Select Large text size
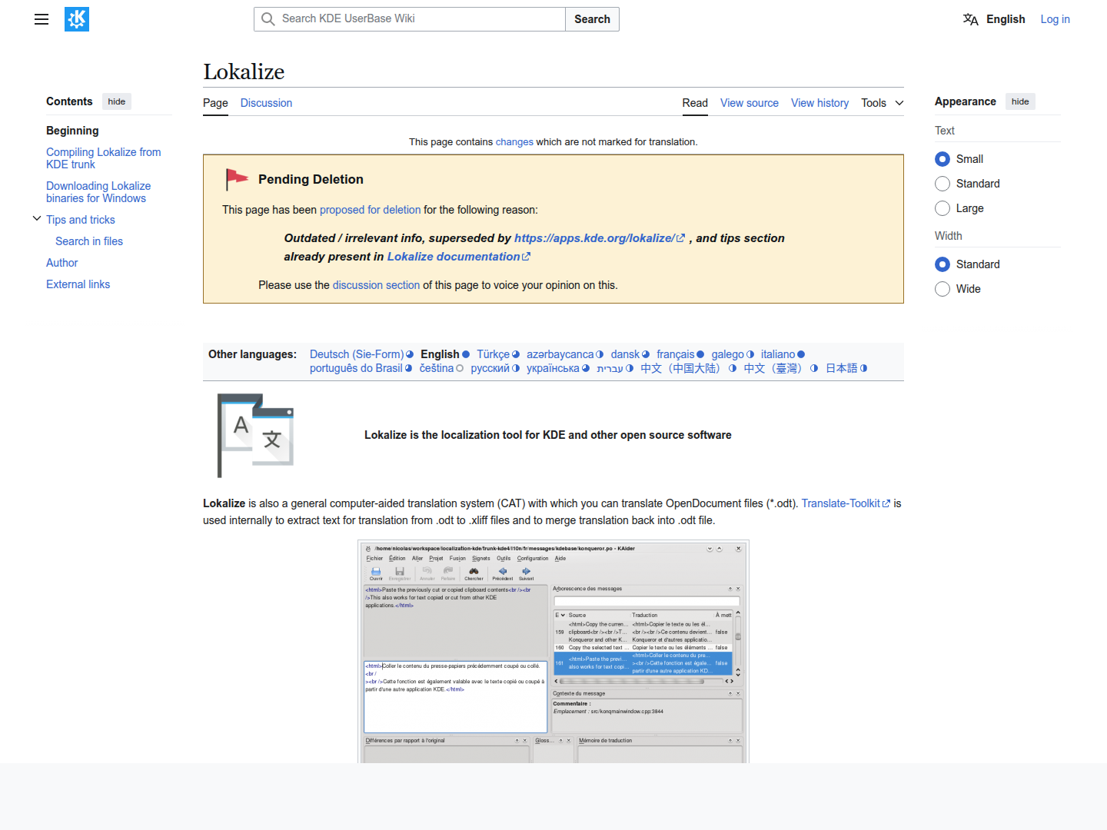Screen dimensions: 1107x830 pos(942,208)
